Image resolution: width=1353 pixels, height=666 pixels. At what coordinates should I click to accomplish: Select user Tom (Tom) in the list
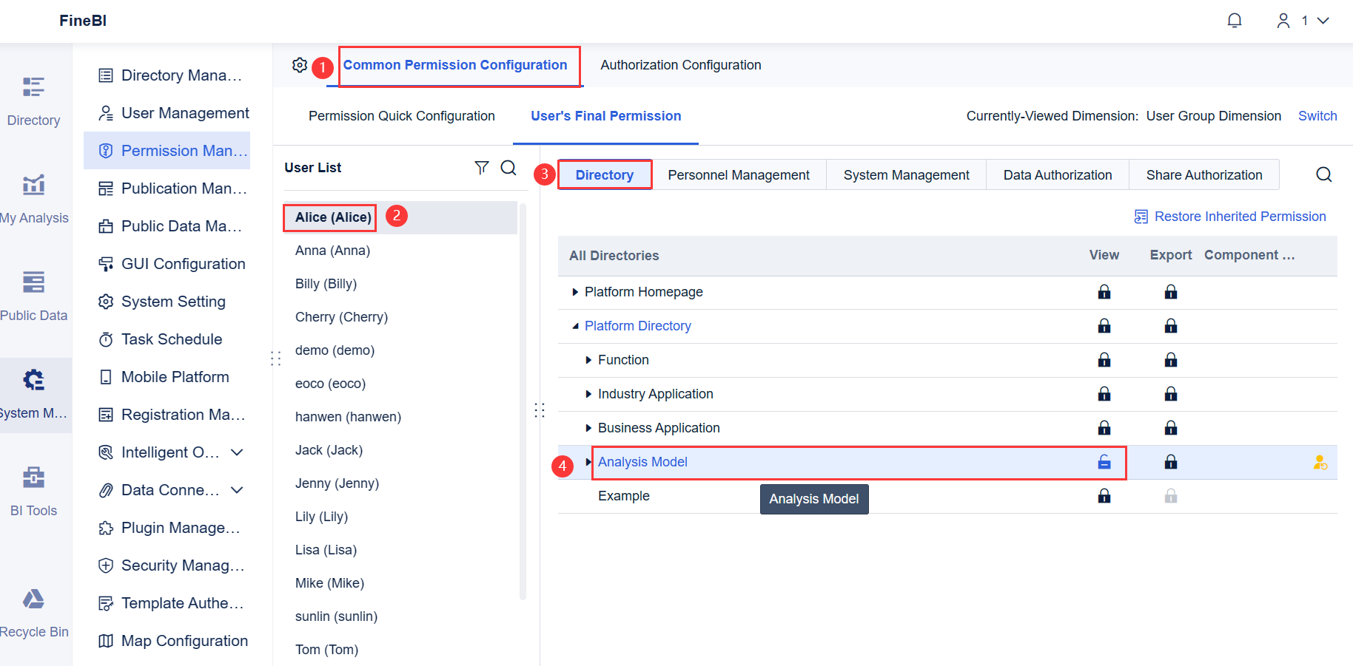click(326, 649)
